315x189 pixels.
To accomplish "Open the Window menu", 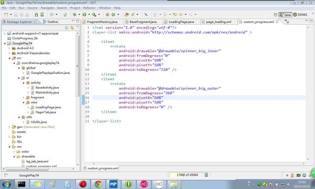I will pyautogui.click(x=105, y=8).
